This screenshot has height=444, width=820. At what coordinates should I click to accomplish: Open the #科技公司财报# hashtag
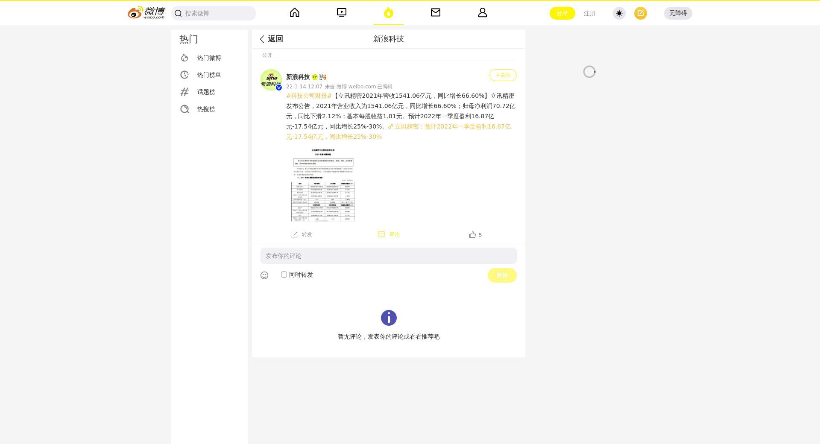tap(309, 96)
